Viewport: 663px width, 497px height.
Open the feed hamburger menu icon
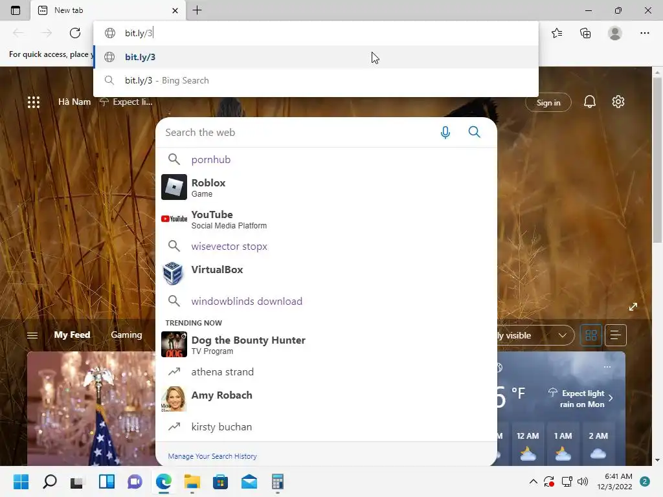pyautogui.click(x=32, y=336)
